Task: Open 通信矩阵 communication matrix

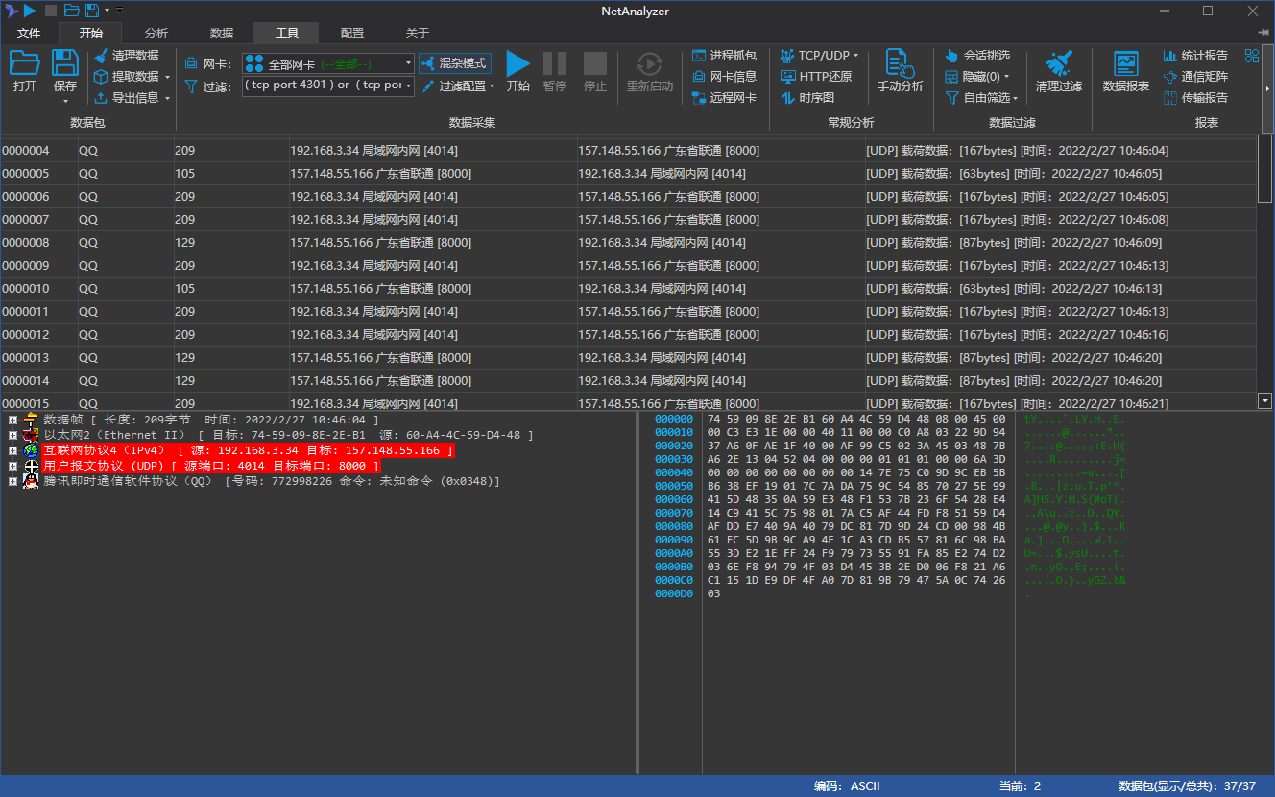Action: click(1195, 77)
